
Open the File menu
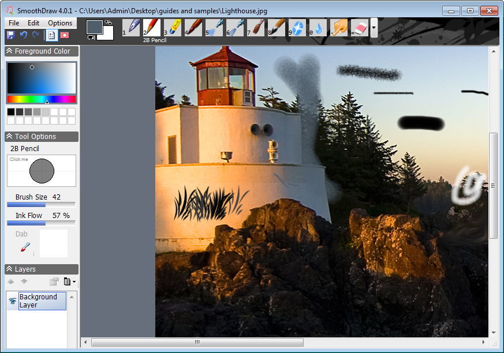point(14,23)
